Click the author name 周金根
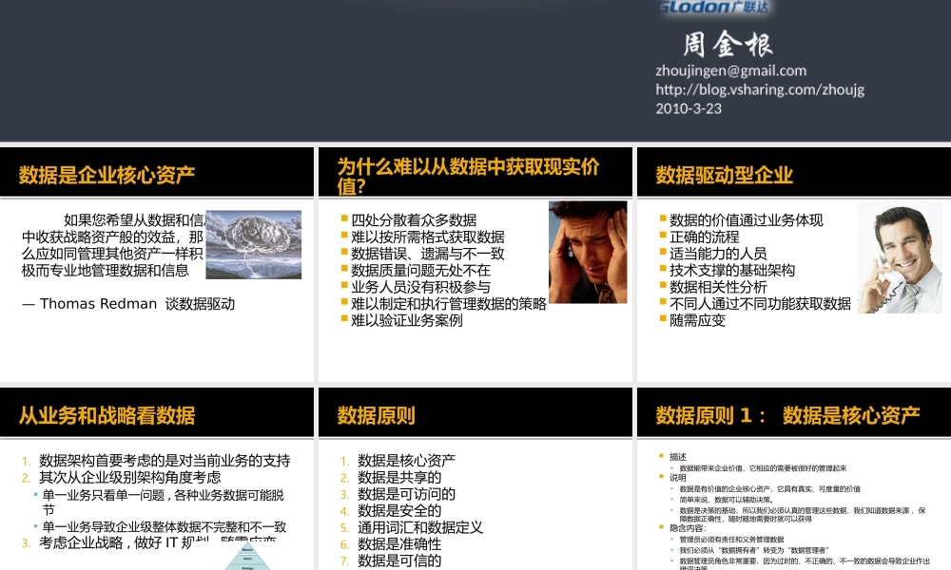The height and width of the screenshot is (570, 951). coord(728,45)
